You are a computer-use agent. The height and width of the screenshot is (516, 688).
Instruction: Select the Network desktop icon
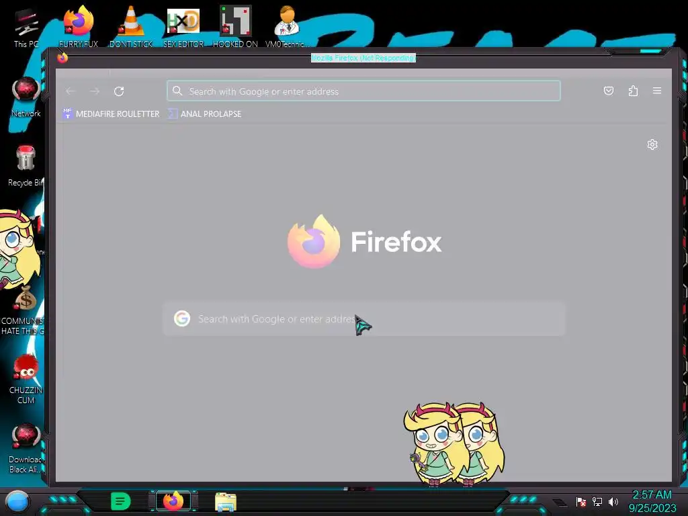point(26,97)
